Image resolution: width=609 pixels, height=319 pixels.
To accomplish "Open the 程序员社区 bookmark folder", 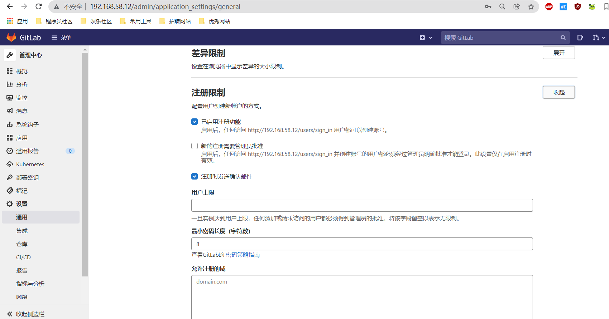I will click(54, 21).
